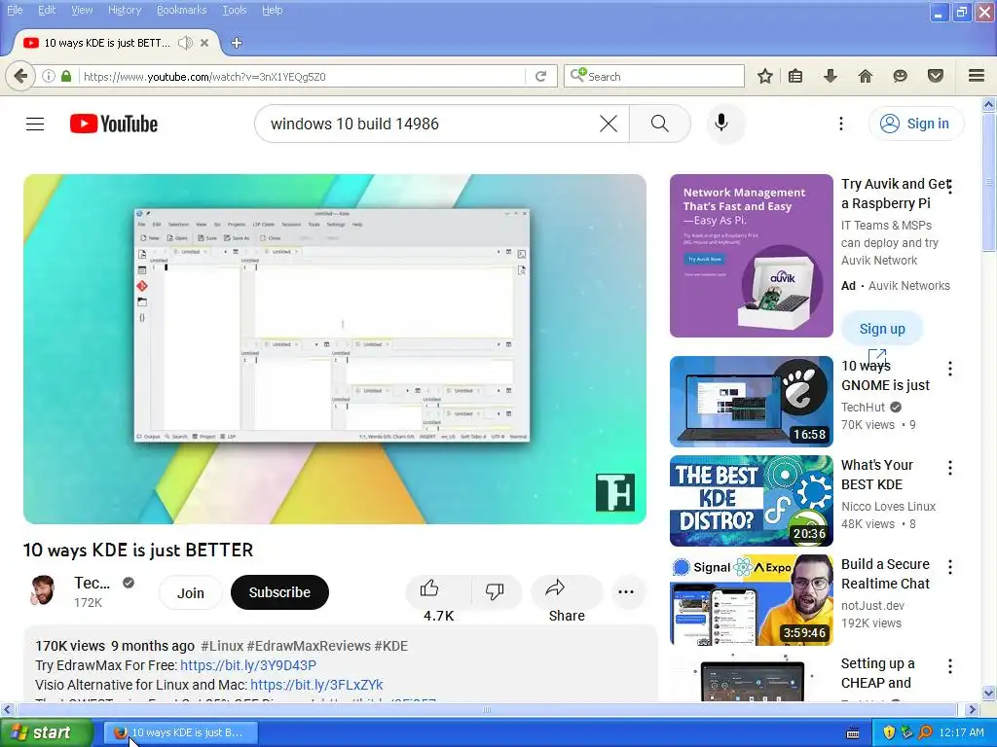Open options for Build a Secure Realtime Chat
997x747 pixels.
(949, 567)
